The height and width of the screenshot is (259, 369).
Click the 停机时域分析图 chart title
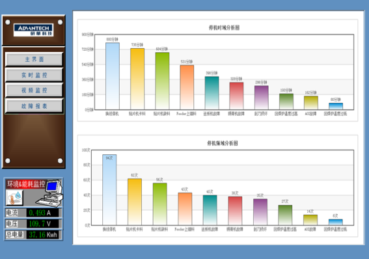[x=224, y=28]
